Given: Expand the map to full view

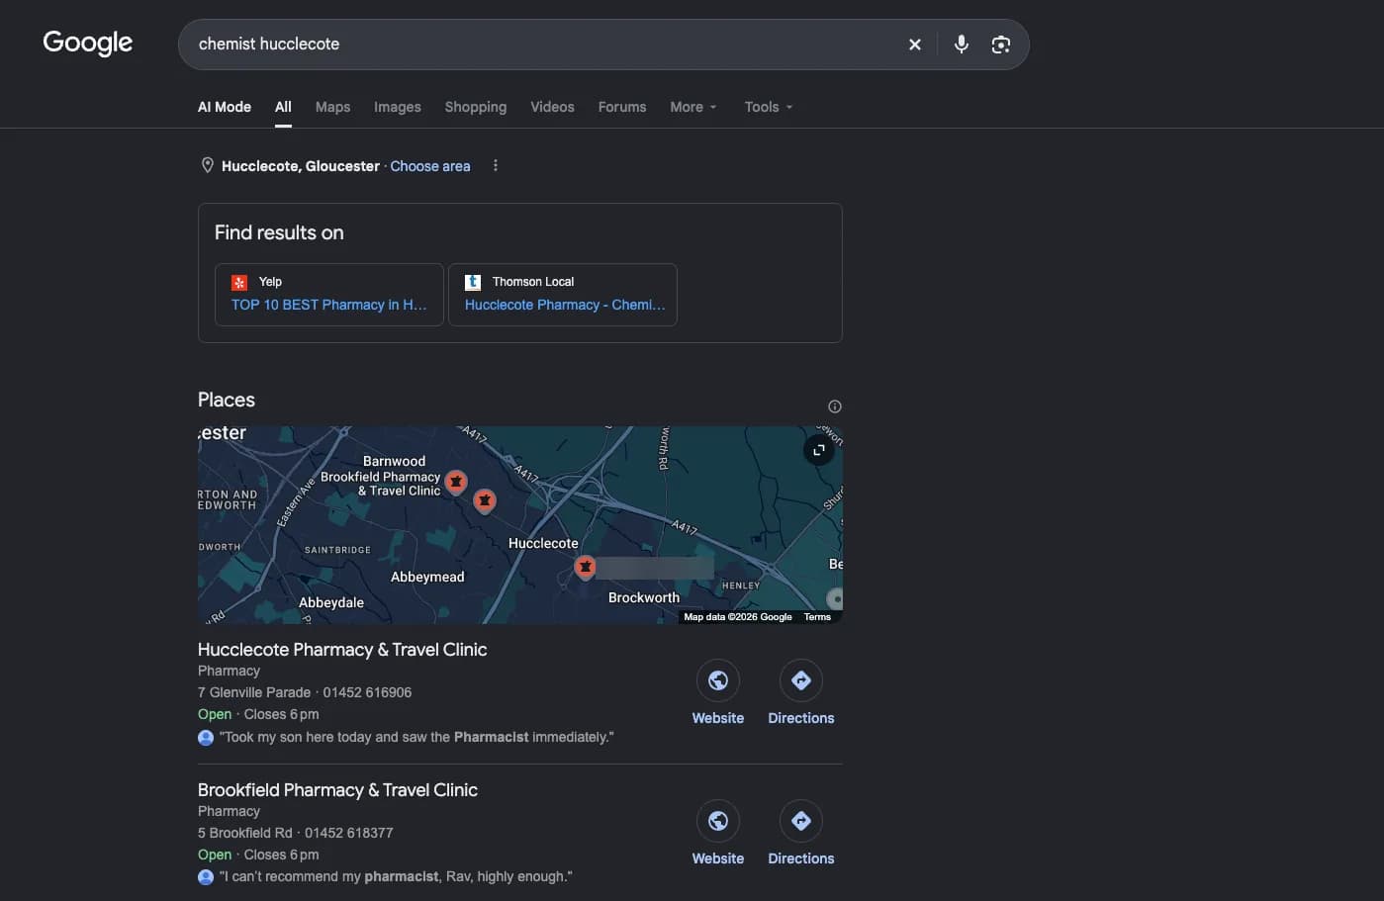Looking at the screenshot, I should (819, 450).
